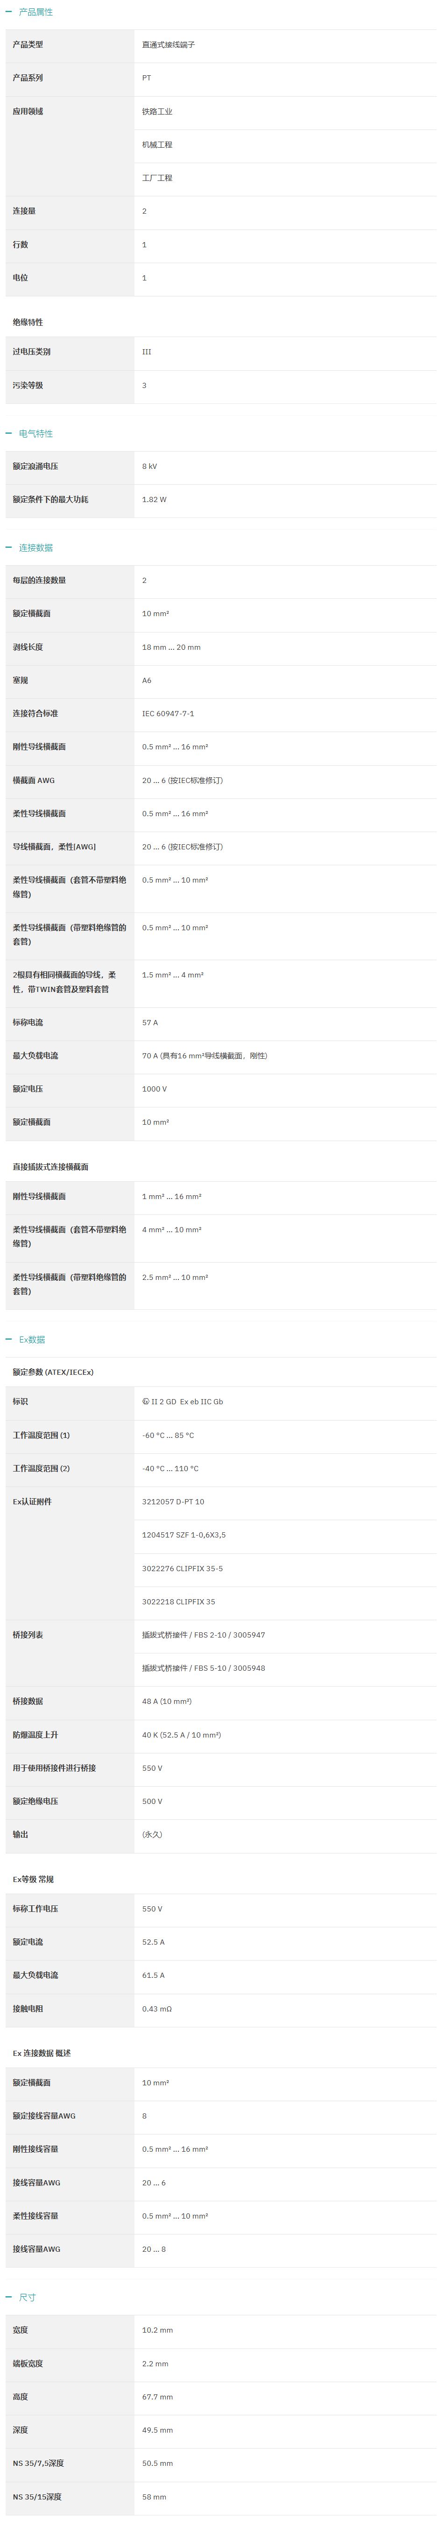
Task: Select the rated current 52.5 A
Action: [x=154, y=1943]
